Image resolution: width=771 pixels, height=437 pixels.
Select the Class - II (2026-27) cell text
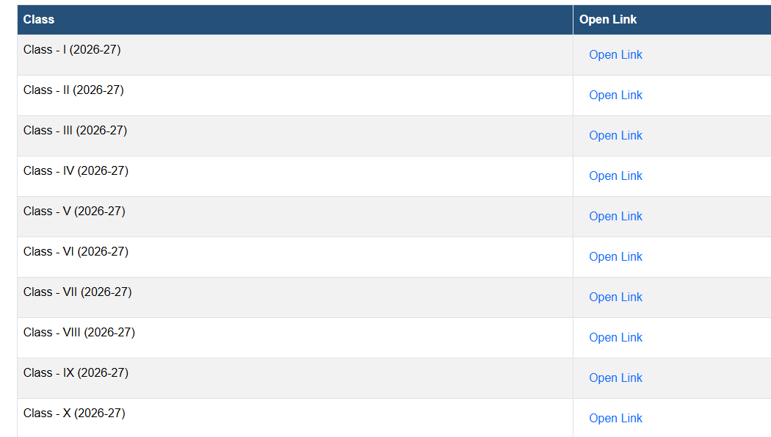73,90
